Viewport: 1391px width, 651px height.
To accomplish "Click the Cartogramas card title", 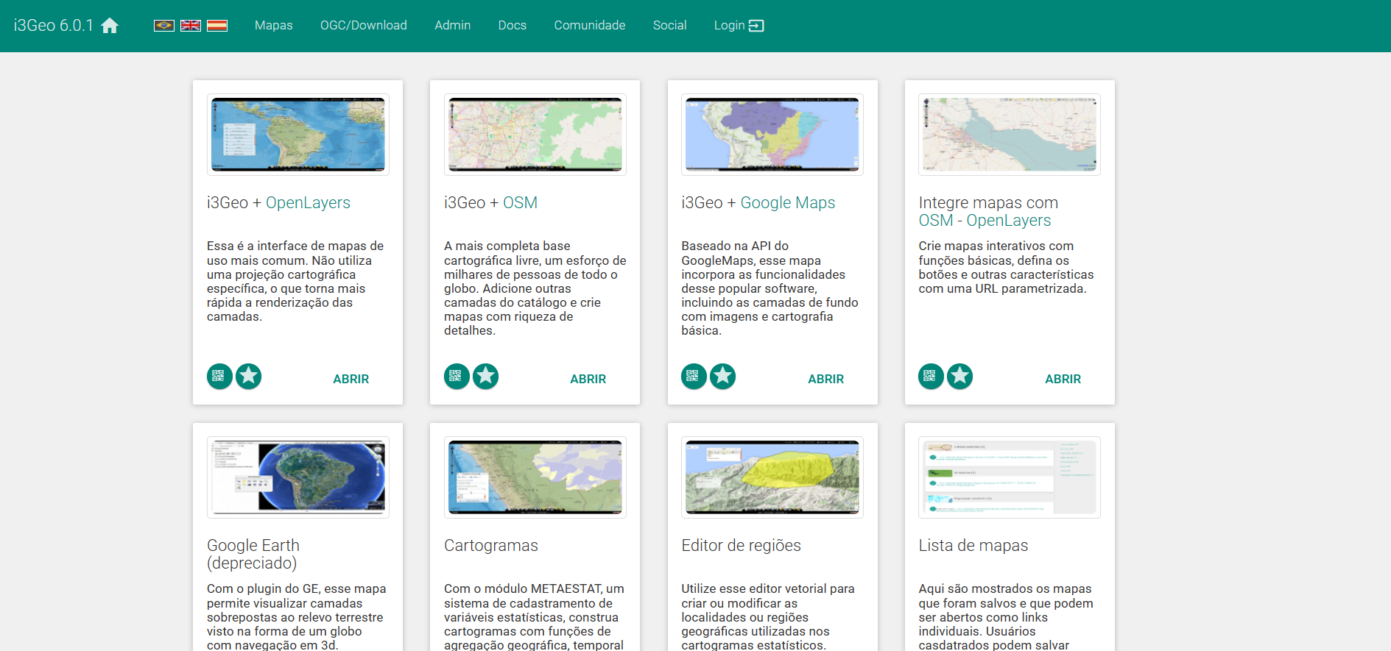I will [491, 546].
